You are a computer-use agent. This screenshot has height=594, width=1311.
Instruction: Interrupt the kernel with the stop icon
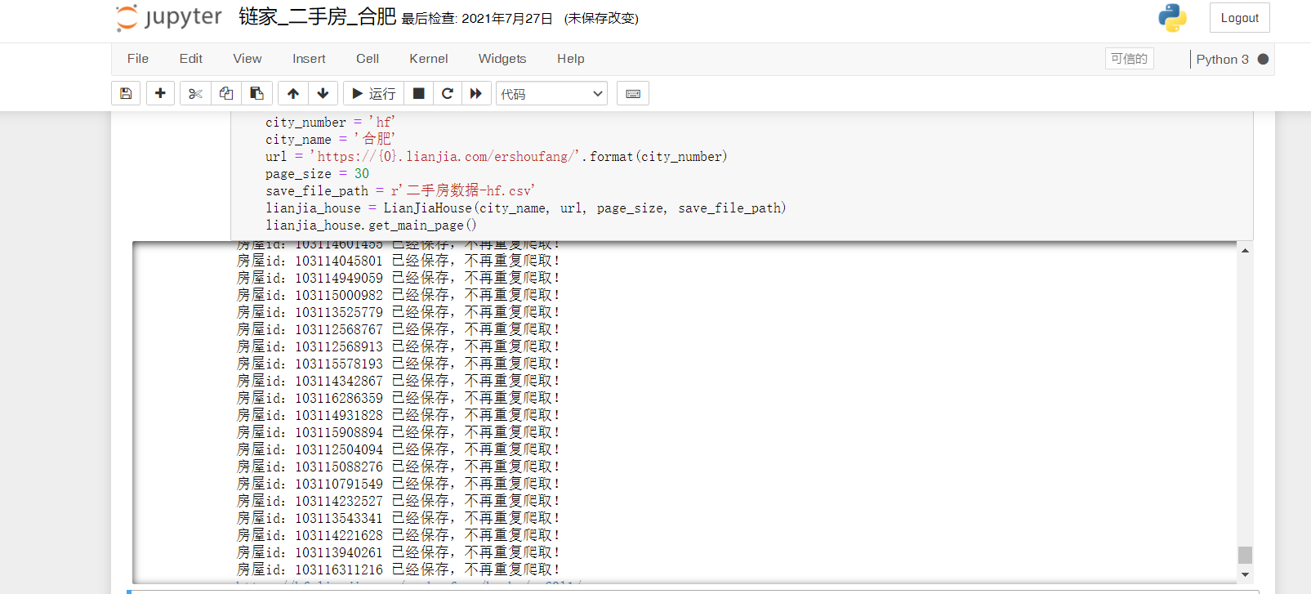pos(418,93)
